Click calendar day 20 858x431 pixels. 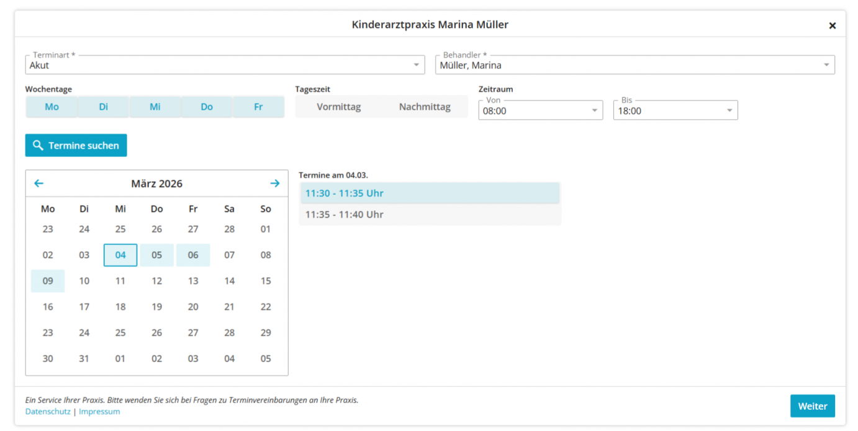(193, 307)
